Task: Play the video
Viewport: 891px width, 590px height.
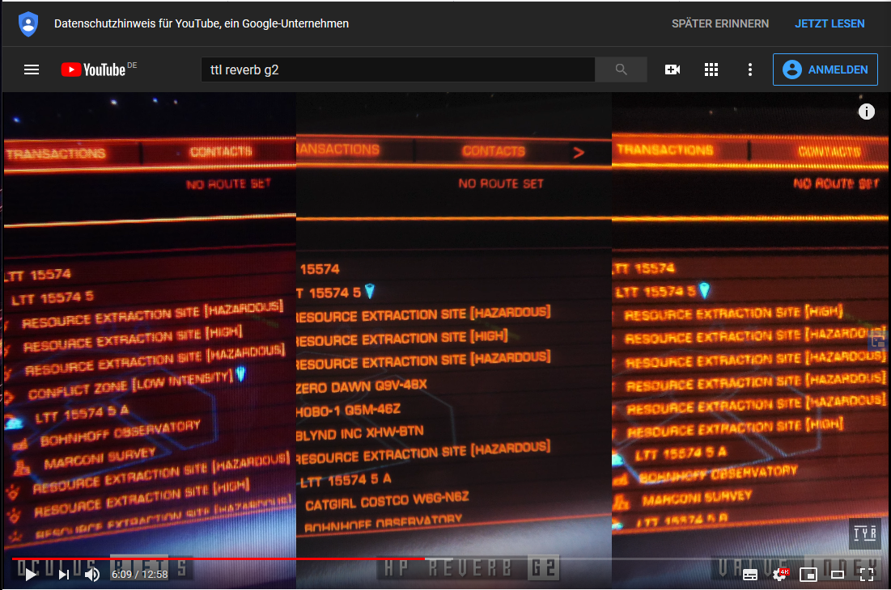Action: coord(32,575)
